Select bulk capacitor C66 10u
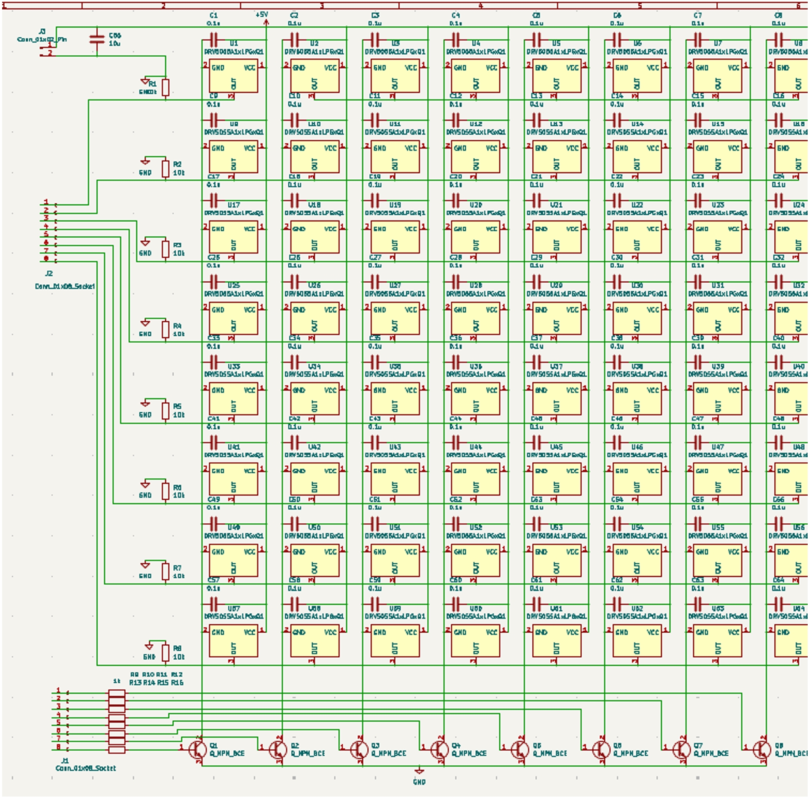Screen dimensions: 812x800 point(97,39)
